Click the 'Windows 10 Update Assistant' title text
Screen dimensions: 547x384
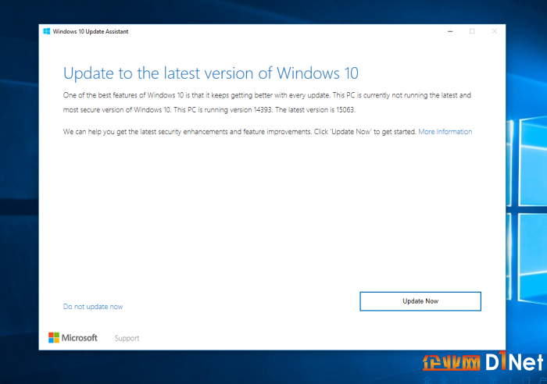(91, 31)
